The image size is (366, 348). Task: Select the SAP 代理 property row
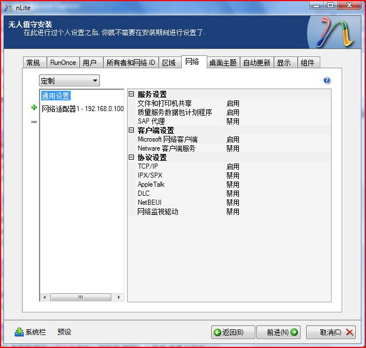point(229,121)
